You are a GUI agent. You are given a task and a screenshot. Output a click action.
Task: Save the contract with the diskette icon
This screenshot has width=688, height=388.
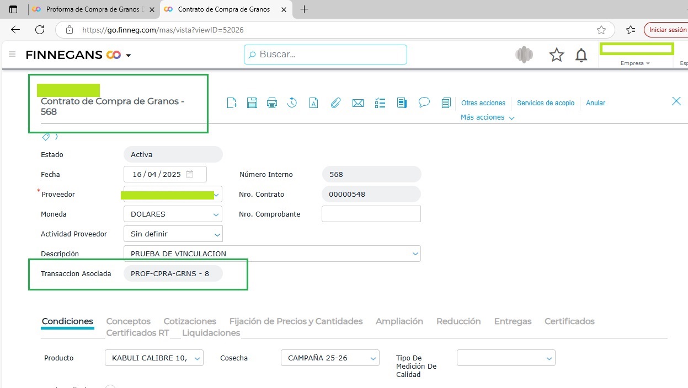[252, 103]
